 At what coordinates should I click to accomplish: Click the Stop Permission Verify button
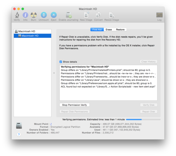click(75, 105)
